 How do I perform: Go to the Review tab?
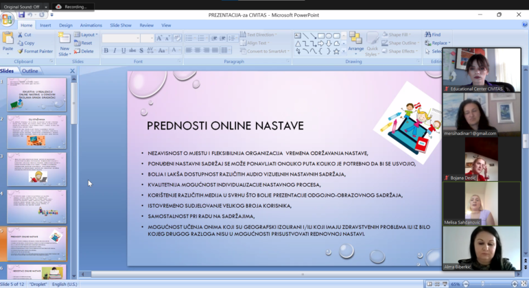click(x=146, y=25)
